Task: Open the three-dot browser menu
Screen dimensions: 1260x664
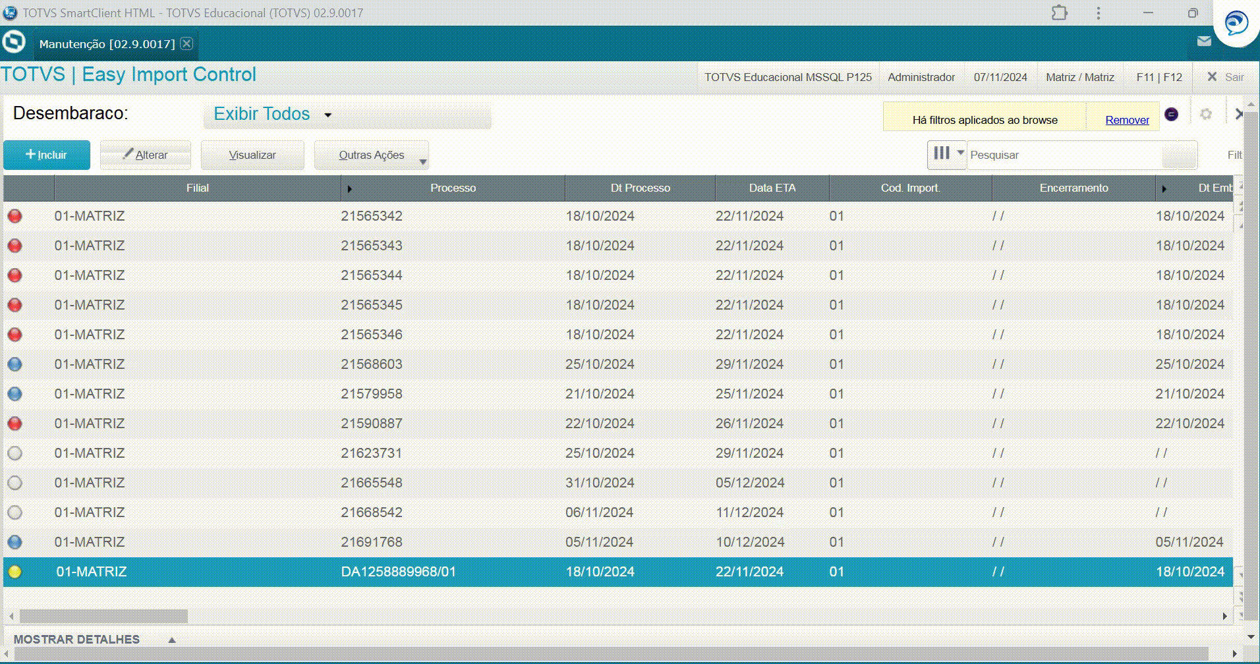Action: click(1098, 13)
